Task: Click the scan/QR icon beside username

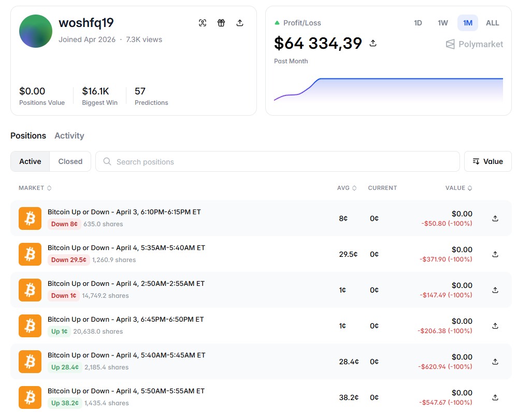Action: click(203, 23)
